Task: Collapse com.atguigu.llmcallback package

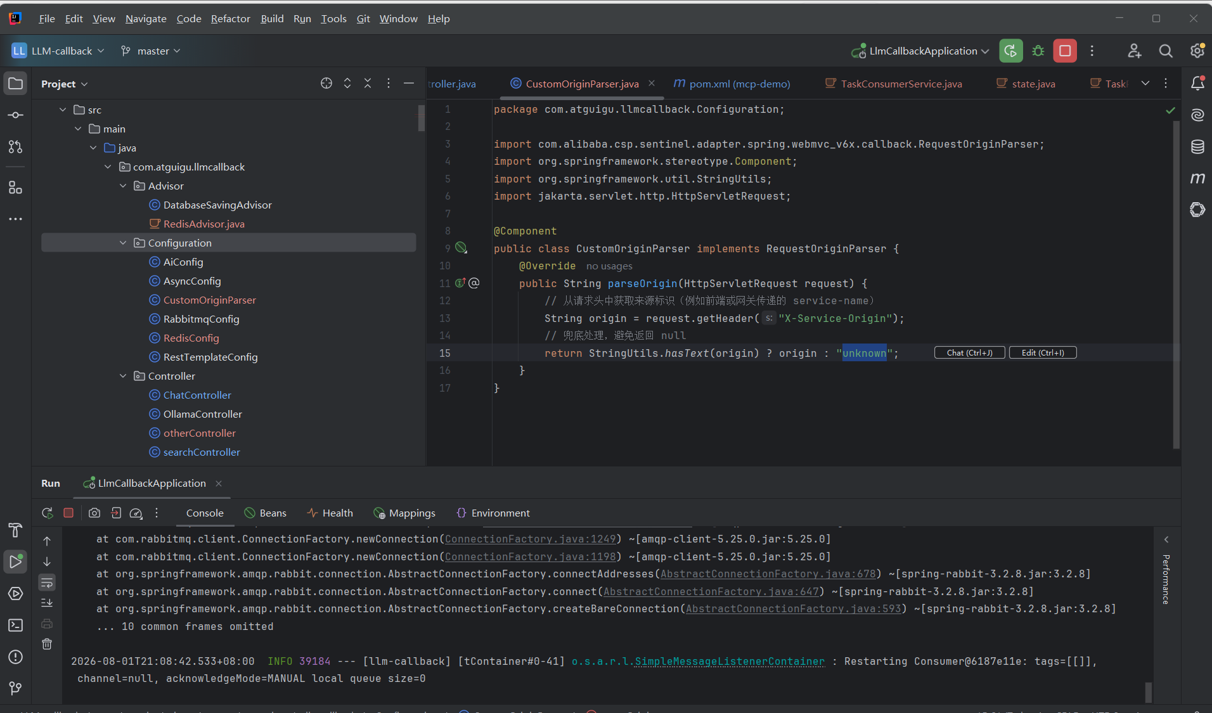Action: point(108,167)
